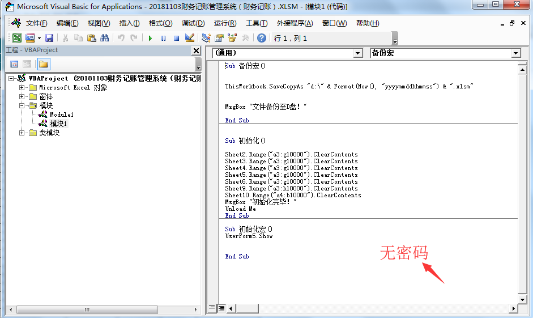Click the UserForm5.Show code line

(249, 236)
